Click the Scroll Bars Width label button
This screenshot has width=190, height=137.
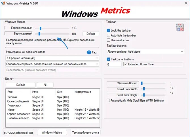[123, 89]
